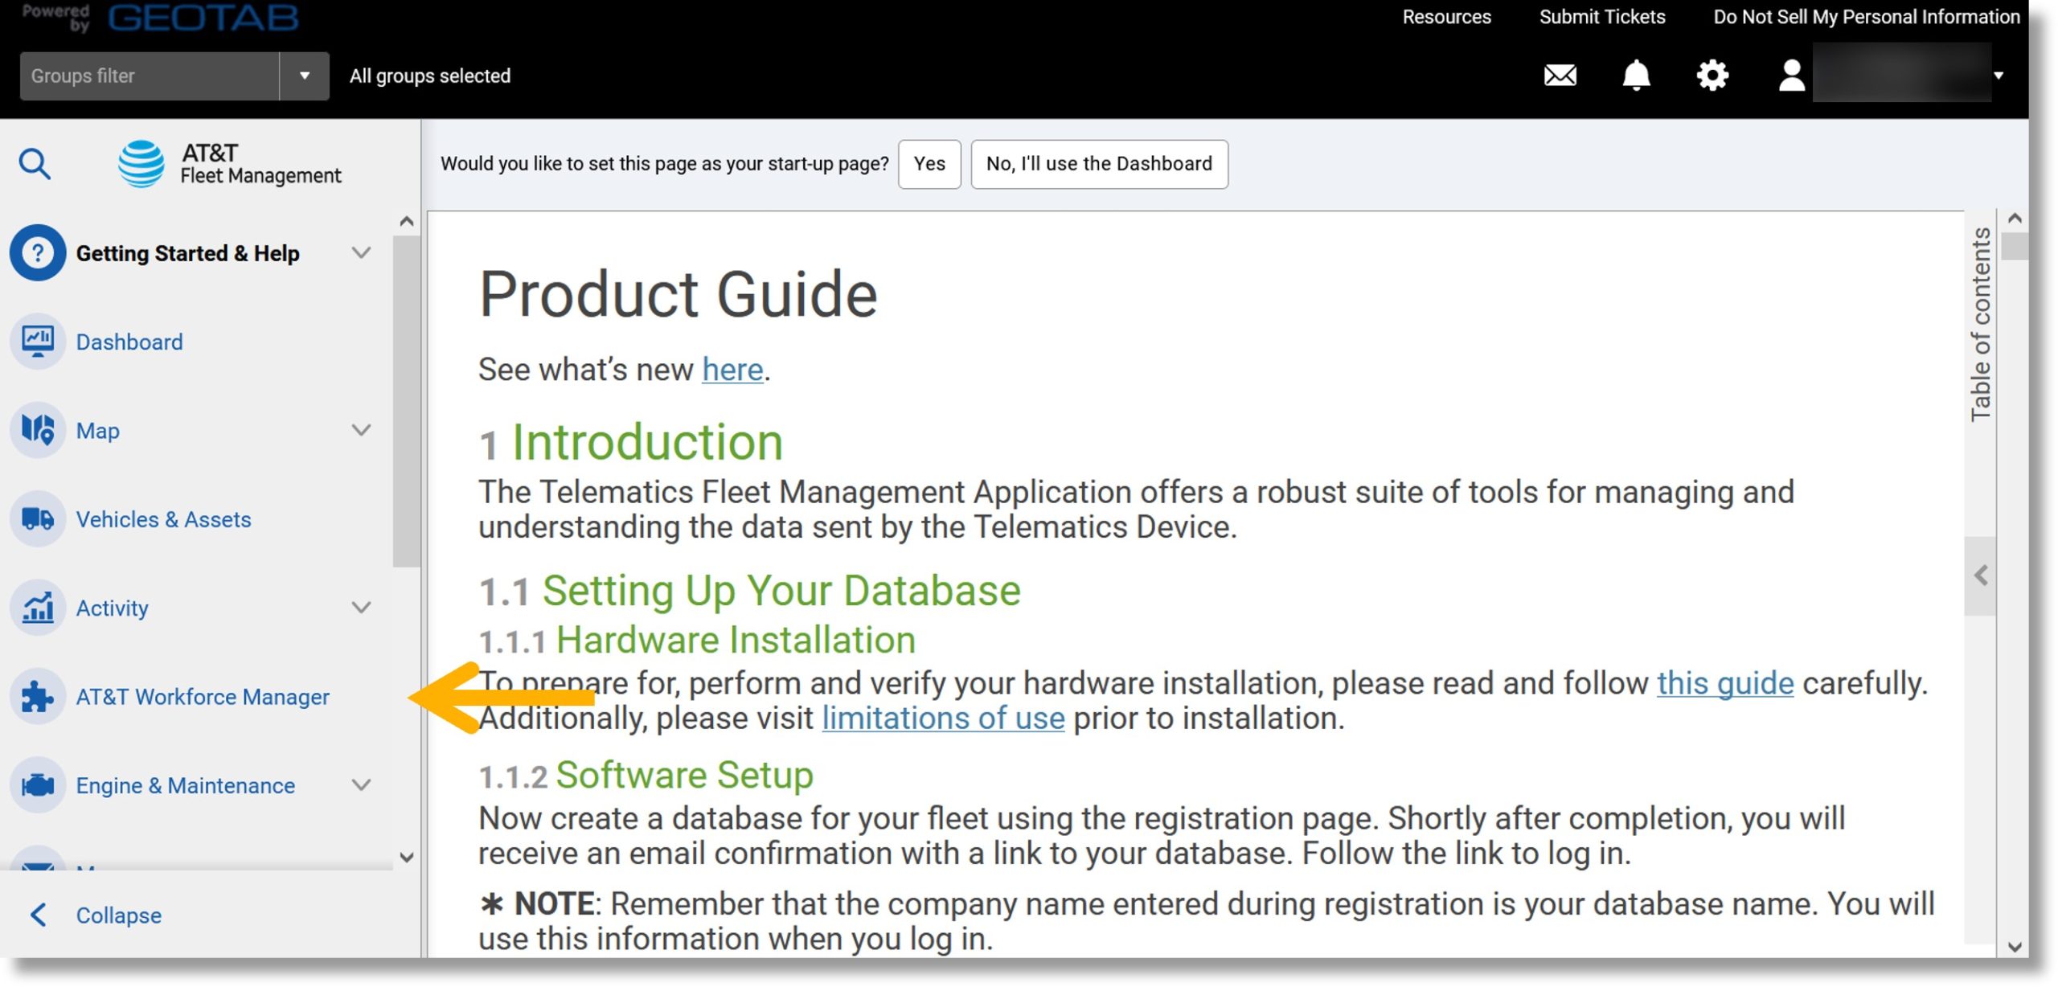Image resolution: width=2058 pixels, height=987 pixels.
Task: Click the Vehicles & Assets truck icon
Action: click(37, 519)
